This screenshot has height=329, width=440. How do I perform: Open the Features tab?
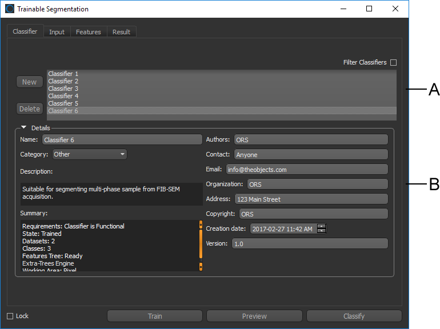[x=89, y=32]
